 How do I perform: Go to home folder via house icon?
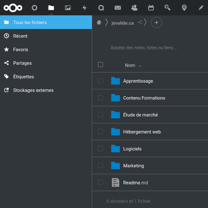[99, 23]
